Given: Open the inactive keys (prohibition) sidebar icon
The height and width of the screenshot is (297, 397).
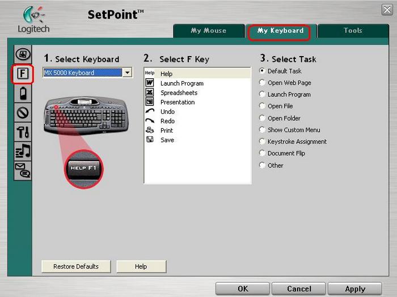Looking at the screenshot, I should pos(23,112).
